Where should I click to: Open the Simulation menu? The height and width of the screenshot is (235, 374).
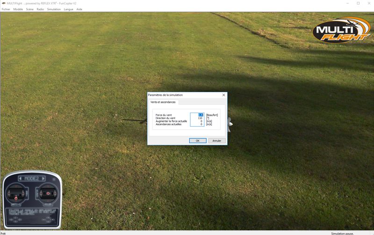(54, 9)
